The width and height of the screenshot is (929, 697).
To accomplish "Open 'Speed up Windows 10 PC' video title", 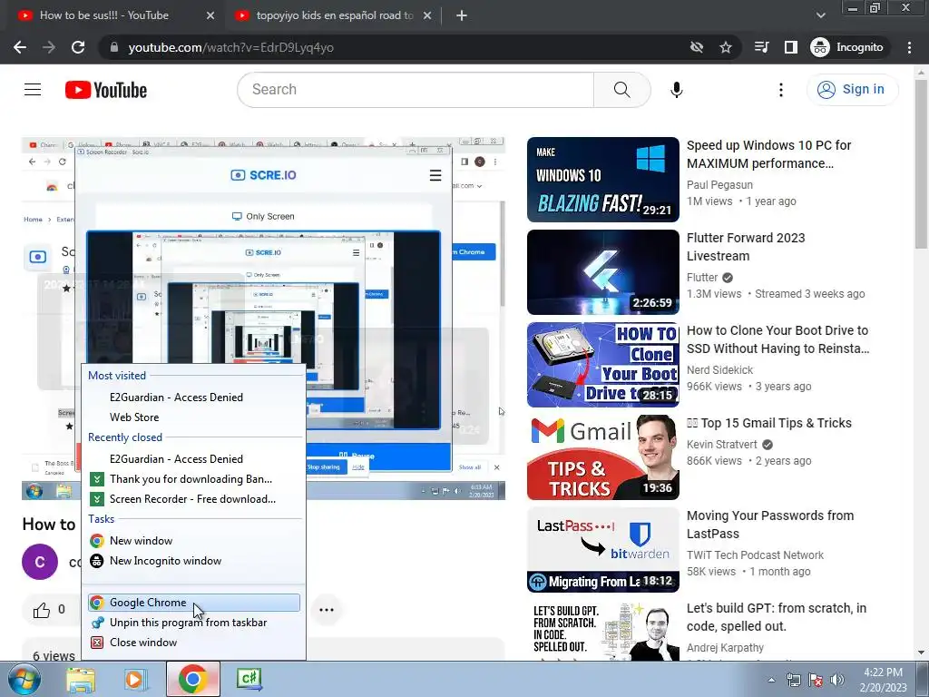I will [x=769, y=154].
